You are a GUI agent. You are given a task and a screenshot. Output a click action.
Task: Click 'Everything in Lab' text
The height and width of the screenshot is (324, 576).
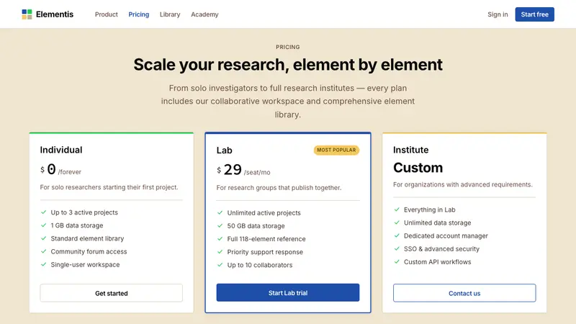[429, 210]
